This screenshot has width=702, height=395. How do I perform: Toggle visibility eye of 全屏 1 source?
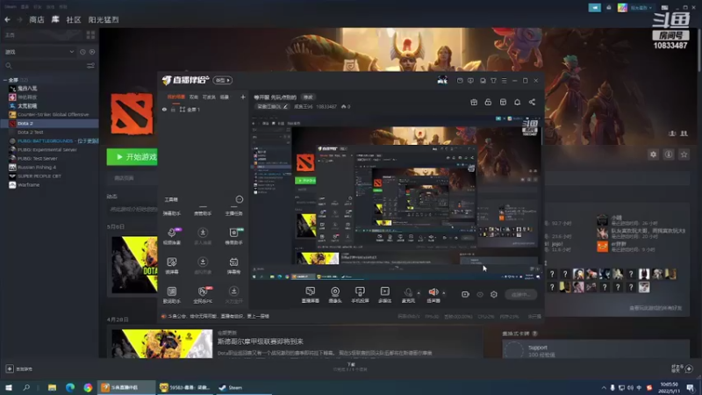point(164,109)
